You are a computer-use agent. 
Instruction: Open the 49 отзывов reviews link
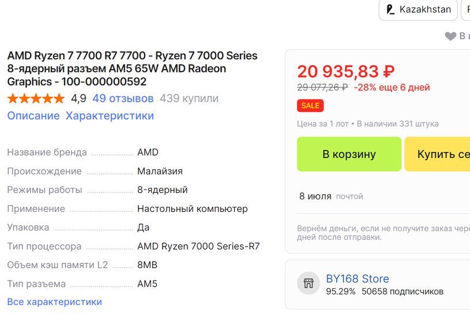point(123,99)
